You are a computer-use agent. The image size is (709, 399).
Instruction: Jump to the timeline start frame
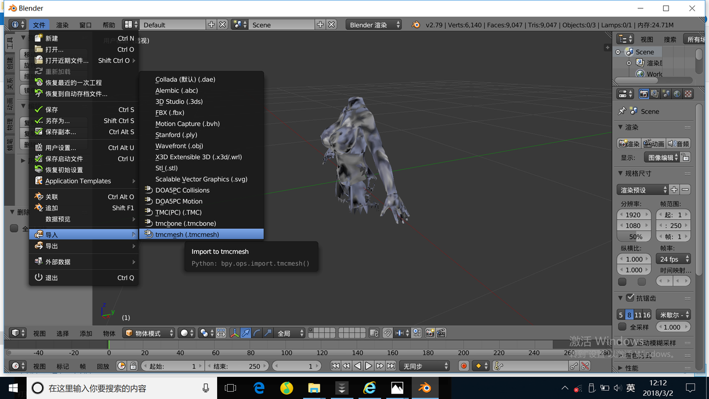point(335,366)
